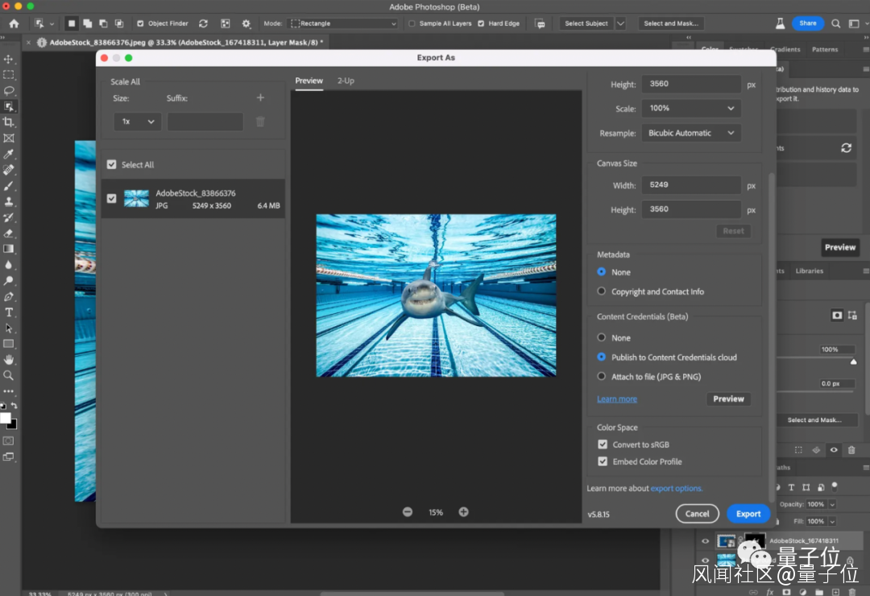Add new scale size with plus icon

coord(260,98)
